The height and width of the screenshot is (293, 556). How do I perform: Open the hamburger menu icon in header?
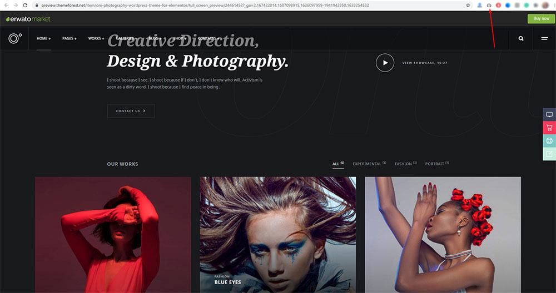(544, 39)
